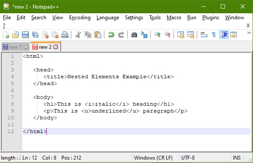Open the Search menu
The height and width of the screenshot is (163, 253).
coord(39,18)
